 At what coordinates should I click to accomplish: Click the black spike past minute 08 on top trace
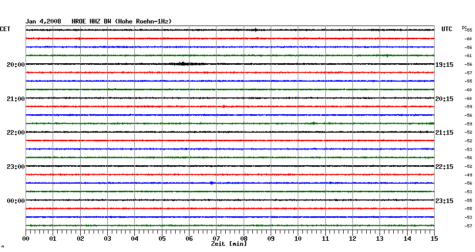pos(256,30)
